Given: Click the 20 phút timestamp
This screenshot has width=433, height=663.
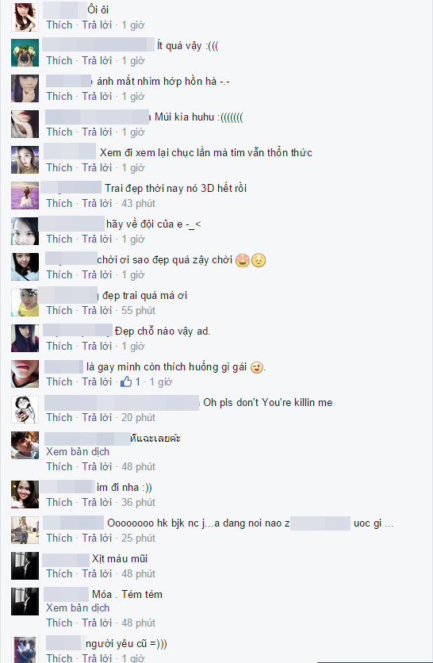Looking at the screenshot, I should point(138,417).
